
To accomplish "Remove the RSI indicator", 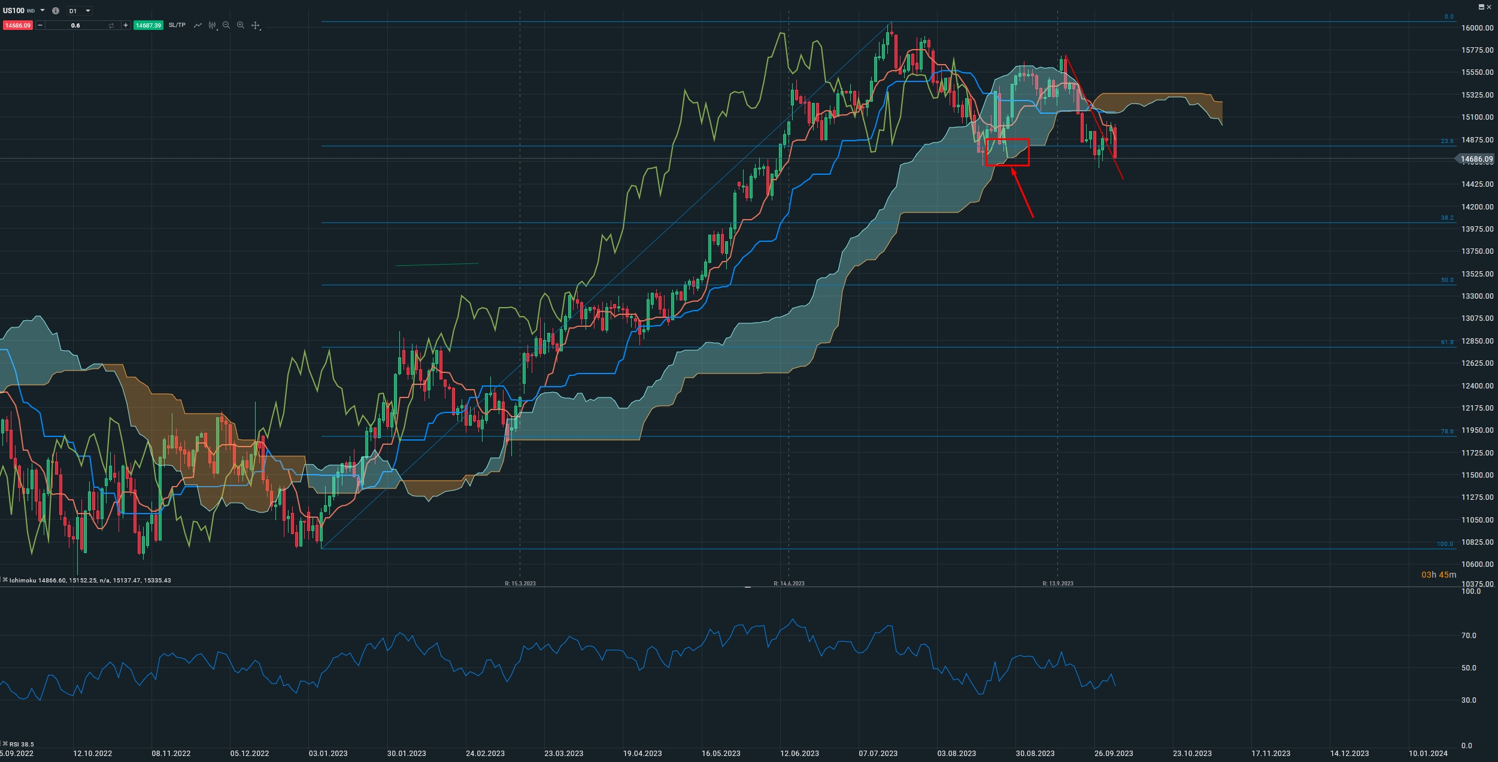I will [5, 744].
